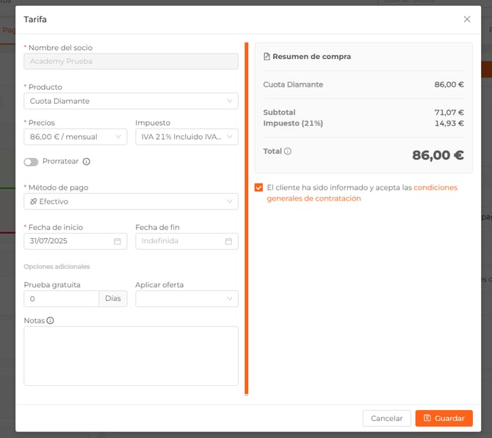This screenshot has height=438, width=492.
Task: Click the Cancelar button
Action: point(386,418)
